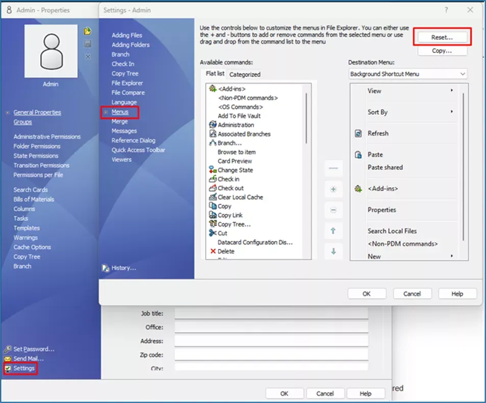Image resolution: width=486 pixels, height=403 pixels.
Task: Click the minus remove-command button
Action: (x=334, y=210)
